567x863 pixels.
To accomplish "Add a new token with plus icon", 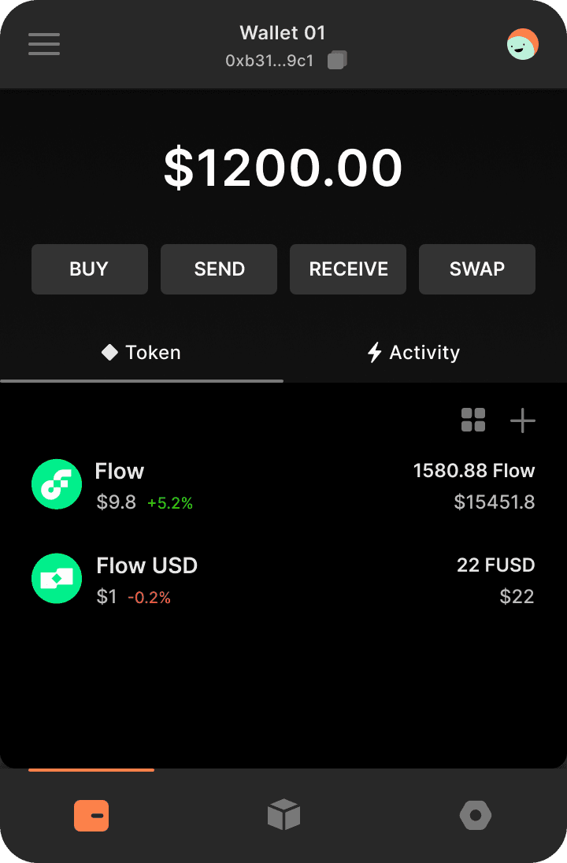I will point(523,420).
